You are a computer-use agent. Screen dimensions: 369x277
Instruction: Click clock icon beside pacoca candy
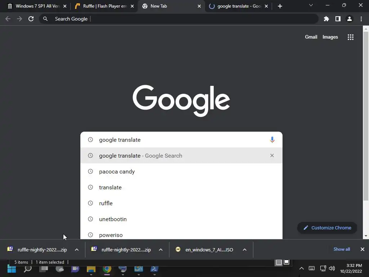[90, 171]
